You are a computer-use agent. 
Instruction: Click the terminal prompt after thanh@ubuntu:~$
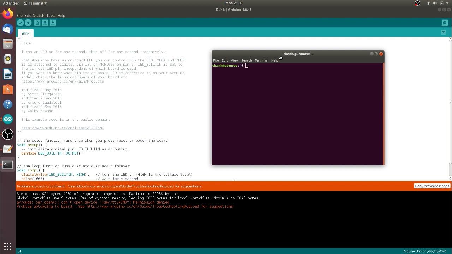click(247, 66)
